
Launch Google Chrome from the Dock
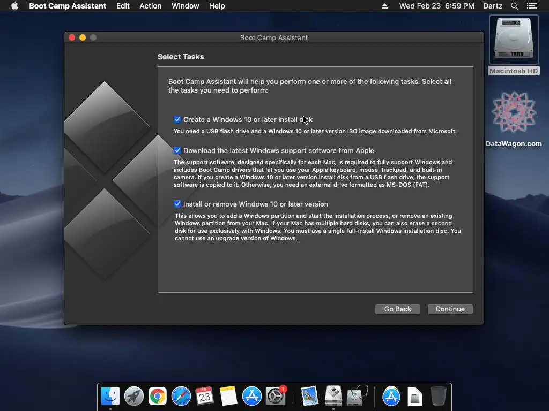coord(157,396)
